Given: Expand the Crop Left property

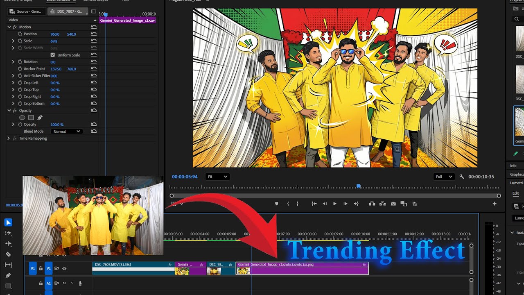Looking at the screenshot, I should coord(13,83).
